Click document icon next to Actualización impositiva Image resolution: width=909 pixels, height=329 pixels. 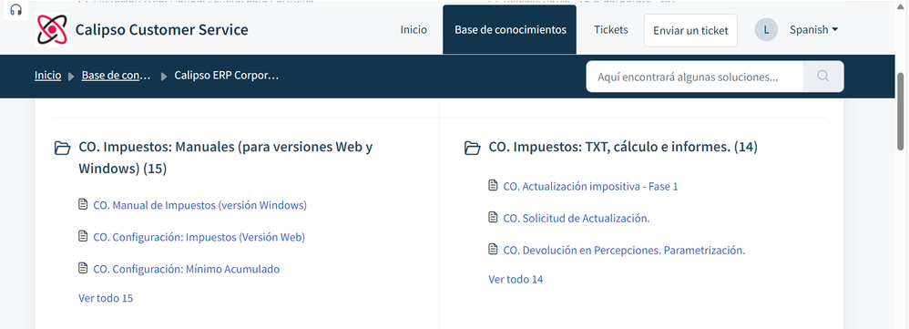click(493, 186)
